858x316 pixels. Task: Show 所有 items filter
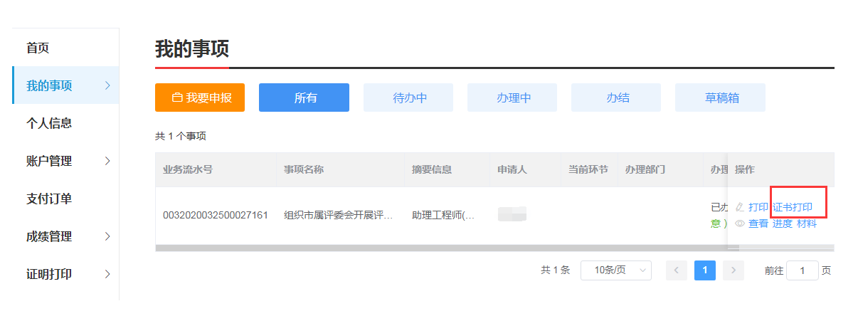(304, 98)
